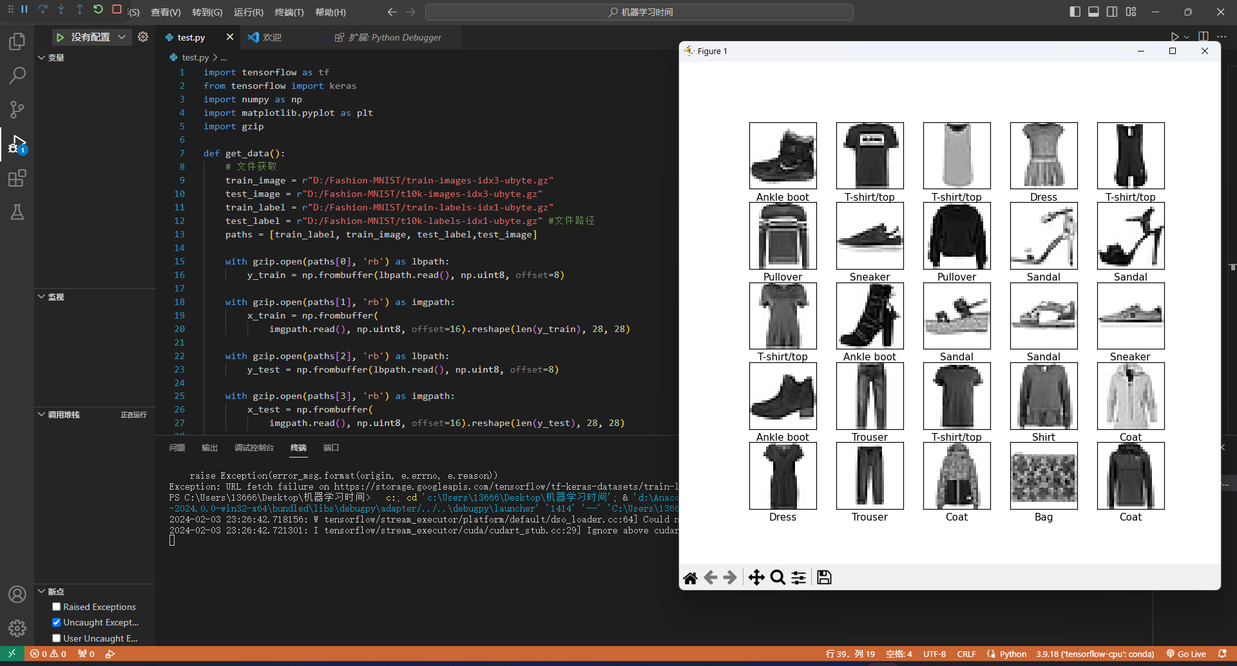Activate Zoom-to-rectangle in Figure 1
This screenshot has height=666, width=1237.
[778, 578]
